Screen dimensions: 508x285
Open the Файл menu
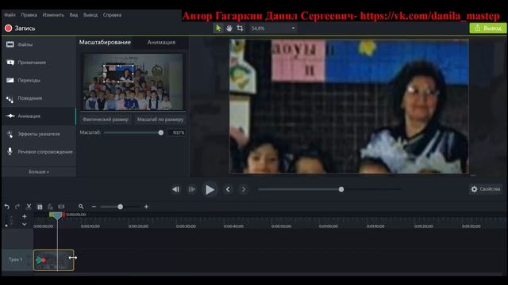point(10,15)
